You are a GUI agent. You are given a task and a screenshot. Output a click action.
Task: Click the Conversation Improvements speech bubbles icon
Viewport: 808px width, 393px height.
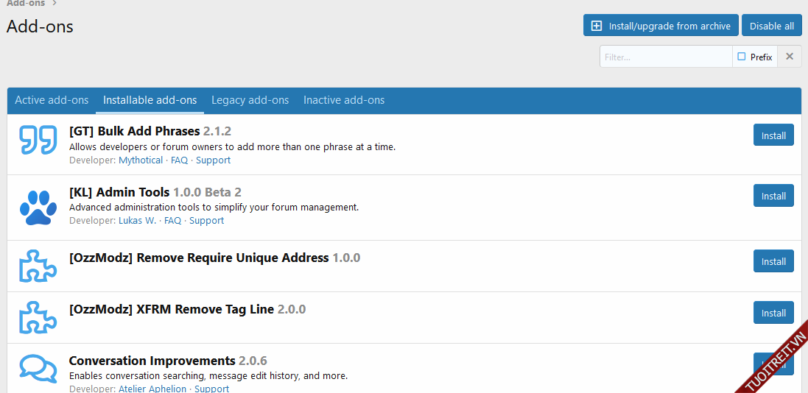click(x=38, y=369)
